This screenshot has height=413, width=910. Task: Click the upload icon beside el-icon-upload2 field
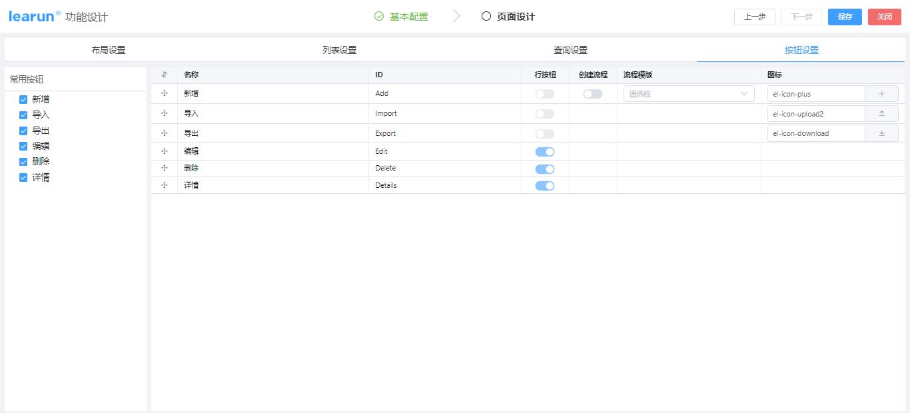tap(881, 113)
